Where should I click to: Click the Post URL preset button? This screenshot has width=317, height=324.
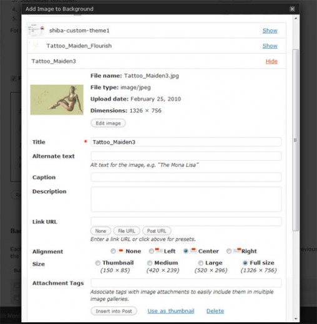click(157, 231)
